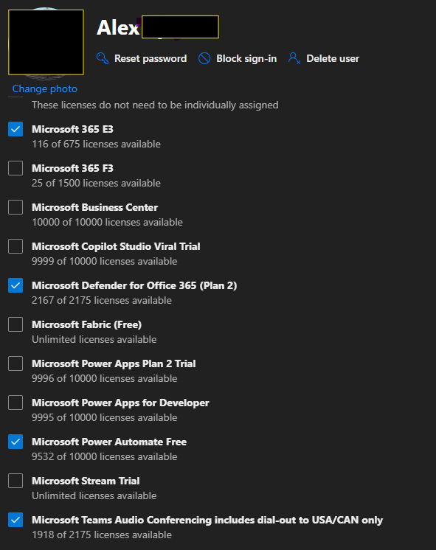Uncheck Microsoft Teams Audio Conferencing license

click(x=15, y=520)
